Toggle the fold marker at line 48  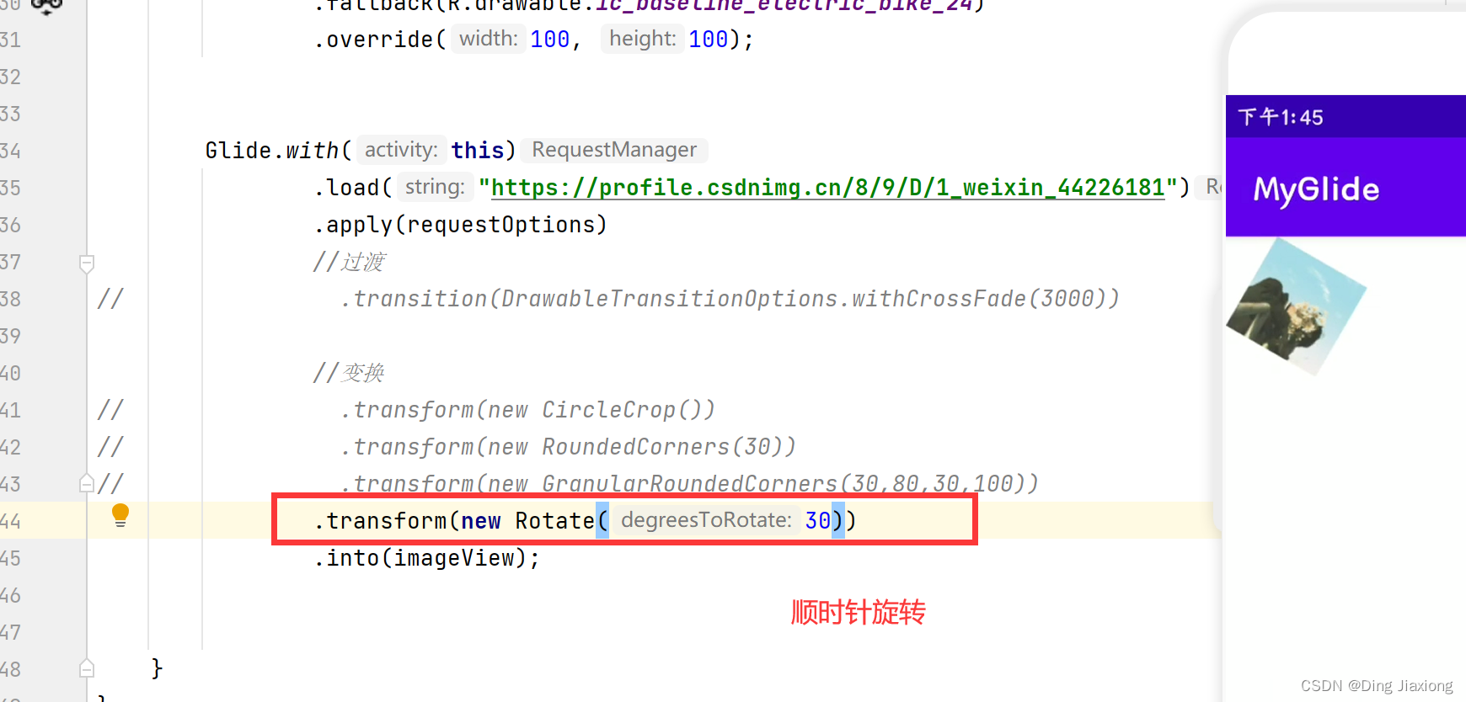click(87, 668)
